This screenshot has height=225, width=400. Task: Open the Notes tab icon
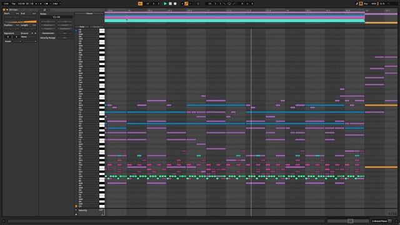click(x=44, y=10)
